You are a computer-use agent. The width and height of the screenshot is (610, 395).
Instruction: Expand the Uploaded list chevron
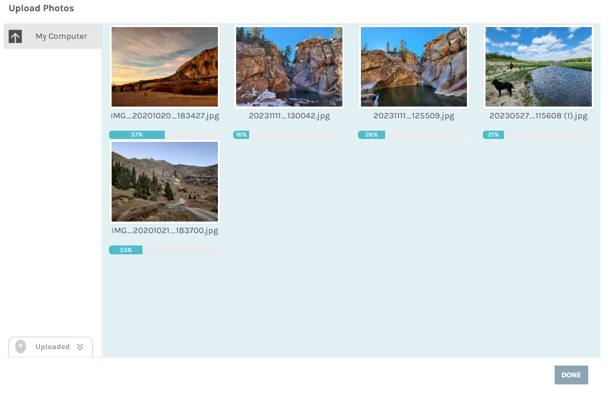click(x=79, y=347)
